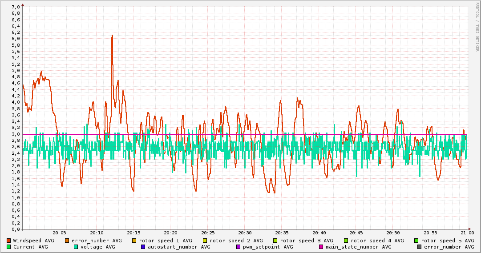481x253 pixels.
Task: Click the orange error_number AVG legend swatch
Action: (67, 241)
